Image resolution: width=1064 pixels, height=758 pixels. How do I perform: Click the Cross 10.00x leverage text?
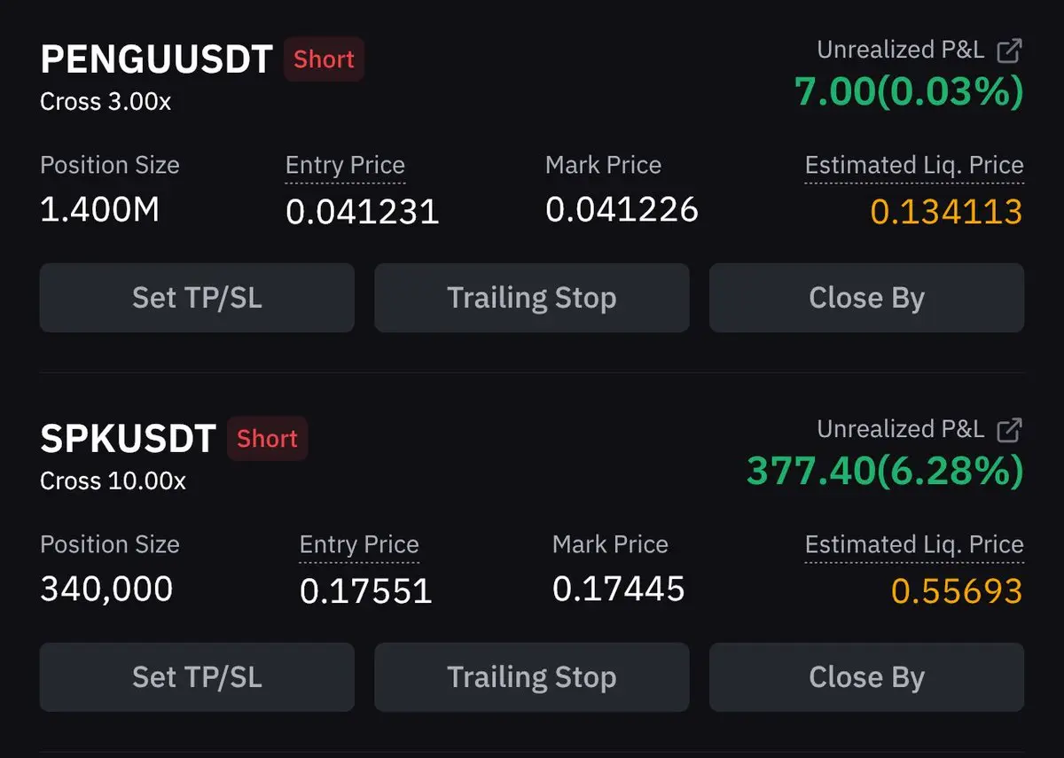point(113,481)
